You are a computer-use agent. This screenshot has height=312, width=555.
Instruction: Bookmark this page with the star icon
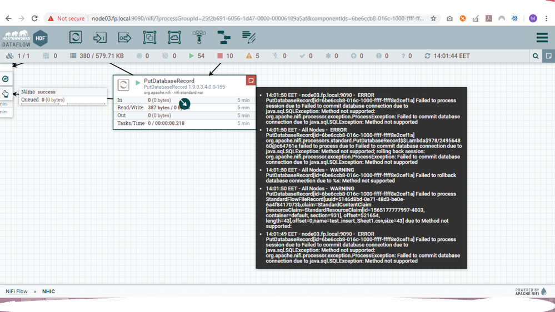click(433, 18)
